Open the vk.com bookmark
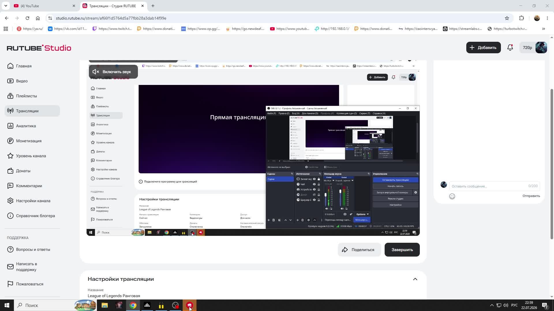Viewport: 554px width, 311px height. 67,29
